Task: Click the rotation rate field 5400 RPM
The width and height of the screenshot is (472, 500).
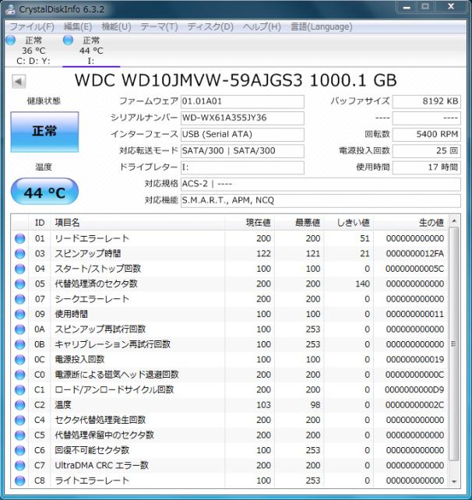Action: click(x=426, y=135)
